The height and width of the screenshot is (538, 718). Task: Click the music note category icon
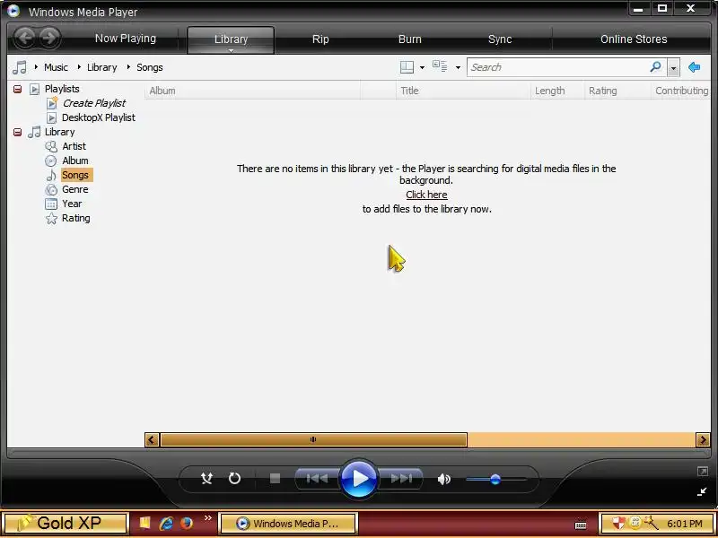pyautogui.click(x=19, y=67)
